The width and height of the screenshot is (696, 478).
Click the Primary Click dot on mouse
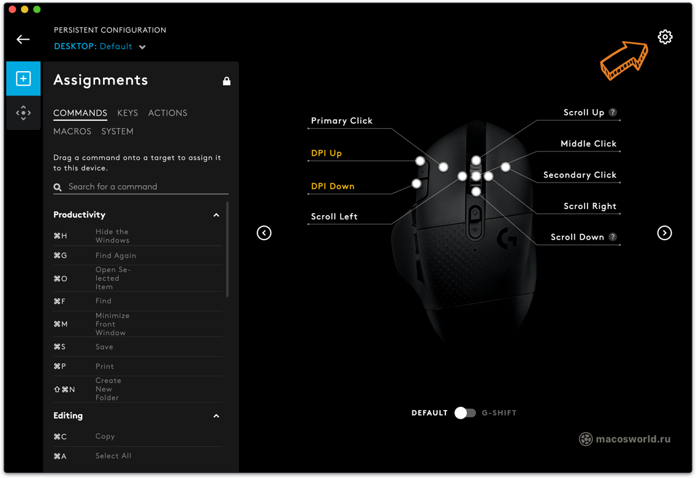[443, 167]
